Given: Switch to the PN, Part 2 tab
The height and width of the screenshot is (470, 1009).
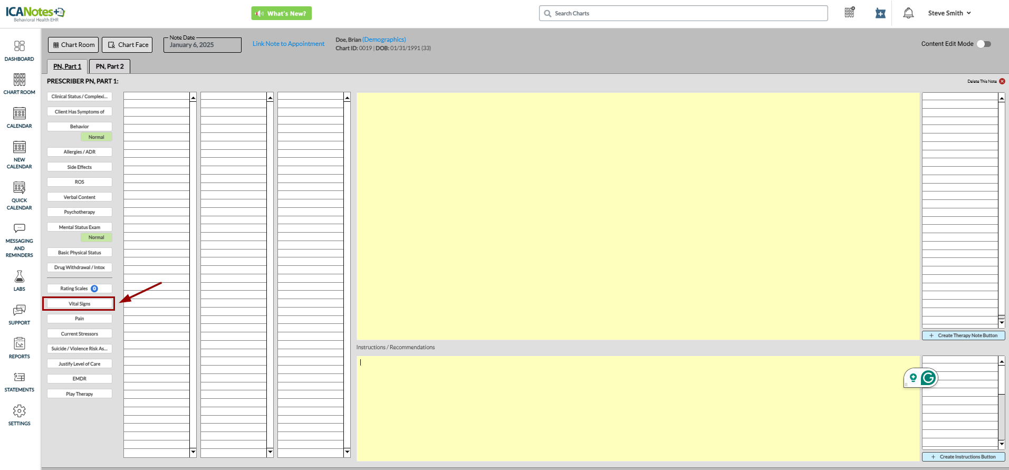Looking at the screenshot, I should (x=110, y=66).
